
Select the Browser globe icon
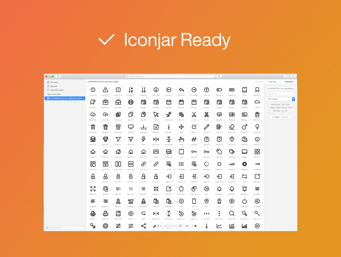coord(131,102)
